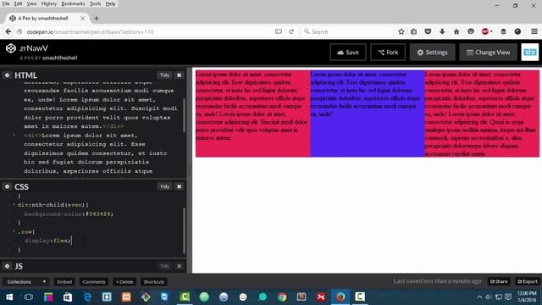Select the 'A Pen by smashtheshell' tab

(47, 19)
